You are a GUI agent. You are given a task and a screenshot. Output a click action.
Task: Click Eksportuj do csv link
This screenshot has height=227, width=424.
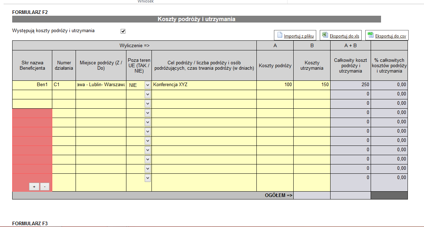point(390,36)
